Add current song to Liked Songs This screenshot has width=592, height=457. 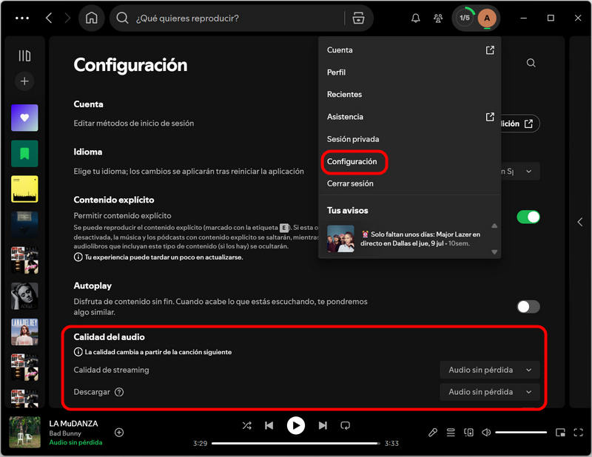tap(119, 433)
